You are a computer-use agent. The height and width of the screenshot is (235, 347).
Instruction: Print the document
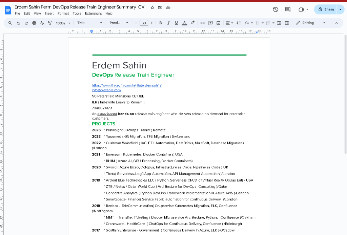click(x=34, y=23)
